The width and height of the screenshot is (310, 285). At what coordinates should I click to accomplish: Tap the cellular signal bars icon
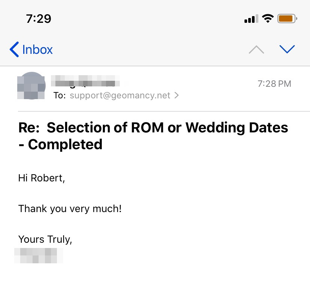point(251,19)
